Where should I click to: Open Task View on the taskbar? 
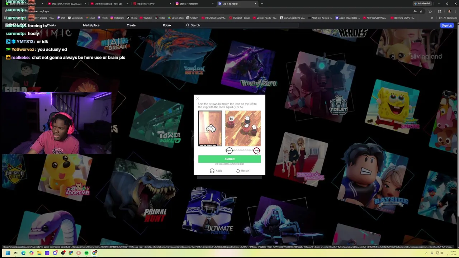pyautogui.click(x=15, y=253)
